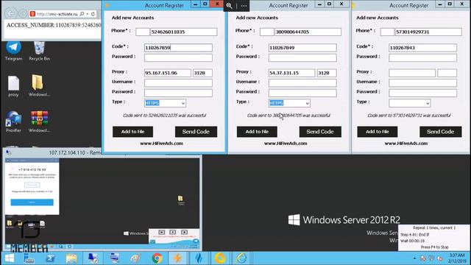The image size is (471, 265).
Task: Refresh the sms-activate page in browser
Action: pos(93,14)
